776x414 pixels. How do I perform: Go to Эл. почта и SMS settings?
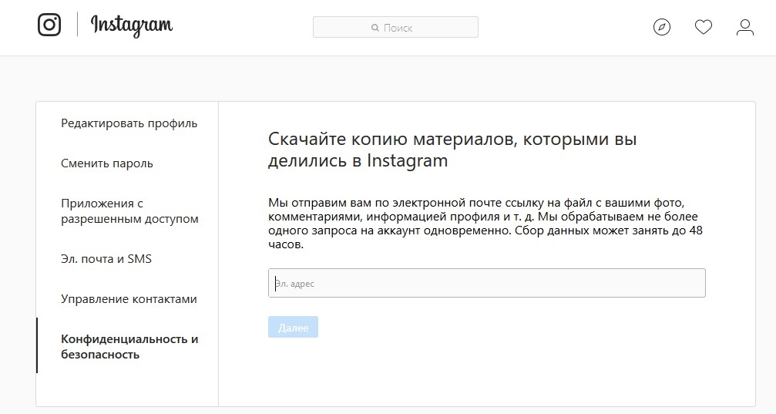point(106,259)
